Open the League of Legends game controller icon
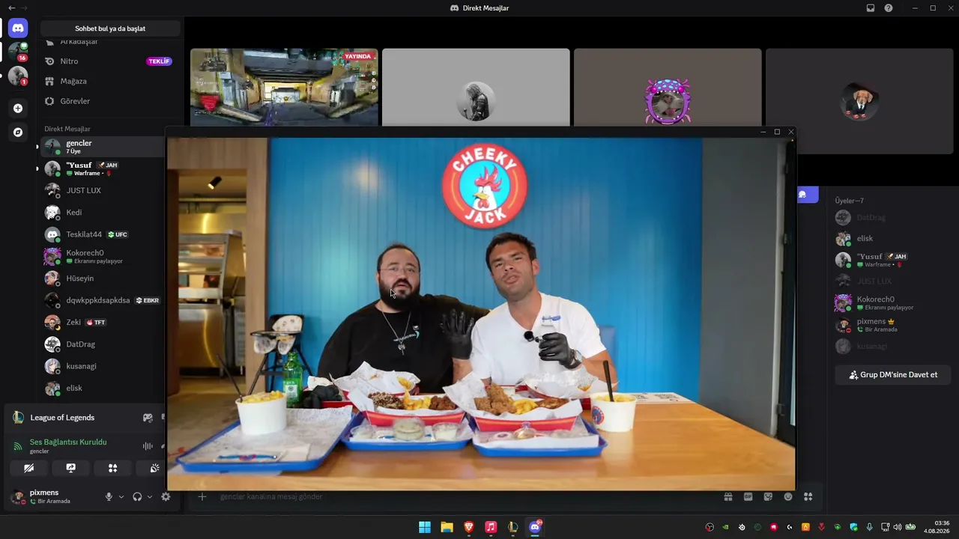 [148, 418]
